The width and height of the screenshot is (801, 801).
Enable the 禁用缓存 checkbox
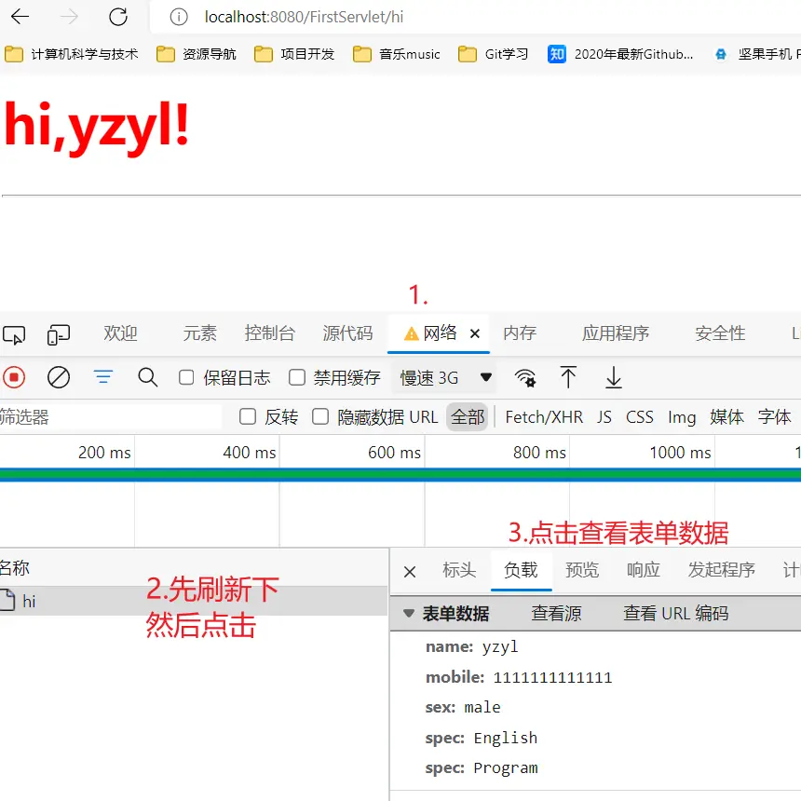click(x=297, y=377)
